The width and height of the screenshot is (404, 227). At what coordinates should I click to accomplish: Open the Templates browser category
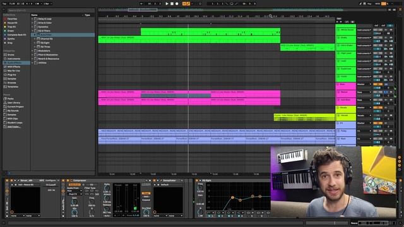click(13, 87)
